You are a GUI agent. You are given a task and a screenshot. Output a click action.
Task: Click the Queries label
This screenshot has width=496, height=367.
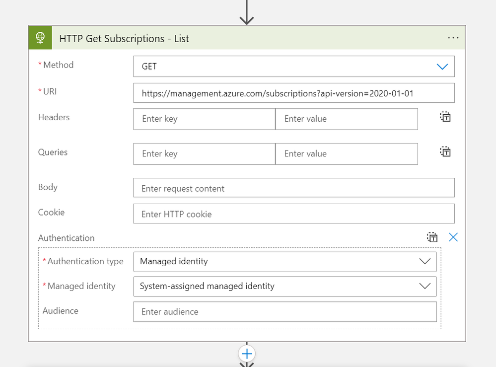click(x=53, y=152)
